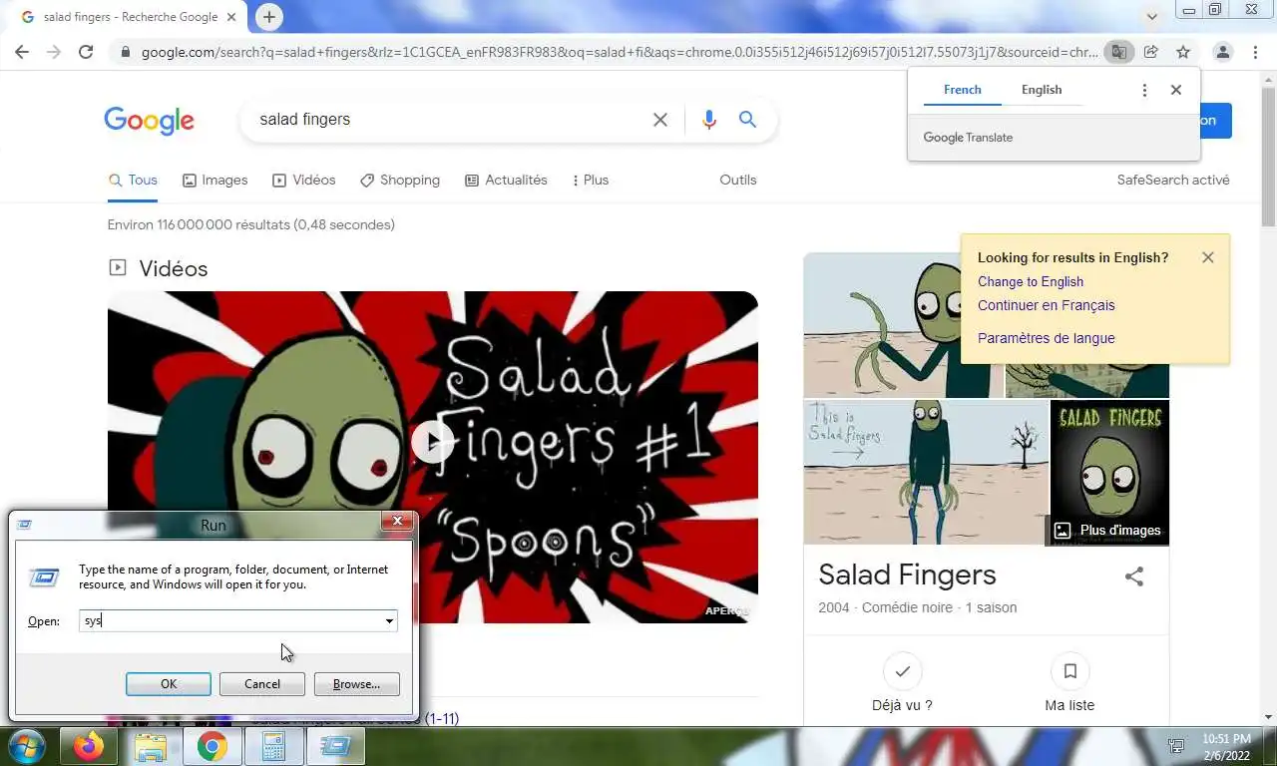
Task: Open Paramètres de langue link
Action: tap(1047, 338)
